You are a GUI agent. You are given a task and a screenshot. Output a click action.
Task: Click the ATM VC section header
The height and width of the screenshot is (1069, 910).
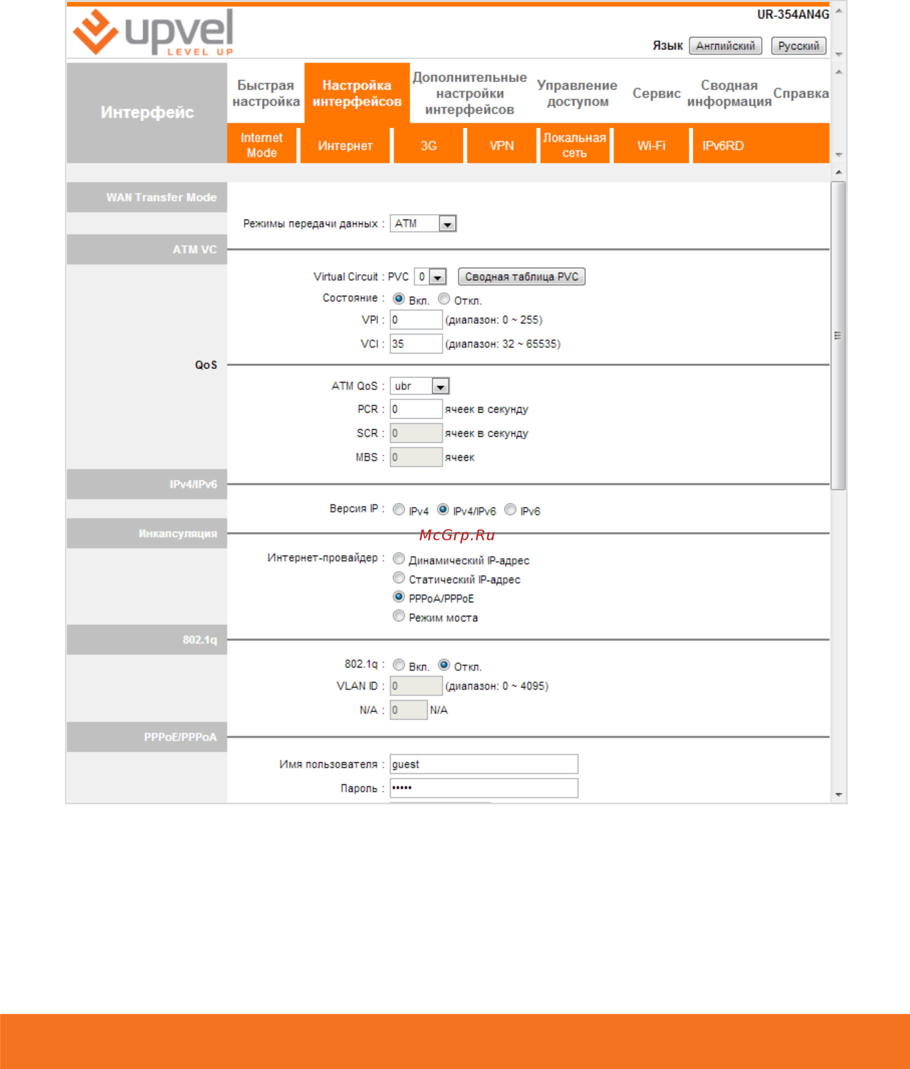(147, 249)
